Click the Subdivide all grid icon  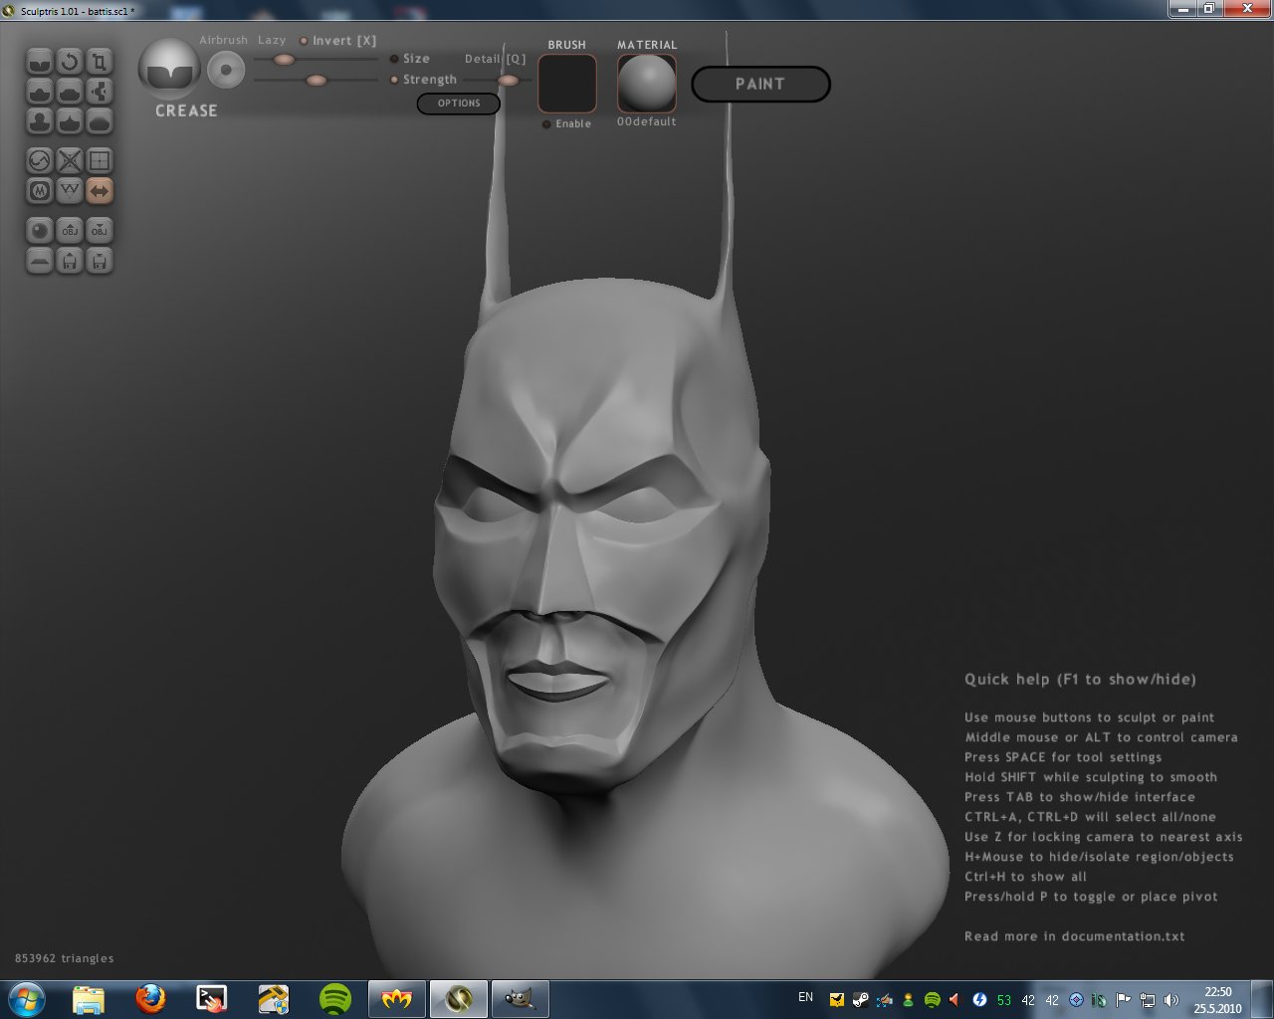pyautogui.click(x=100, y=160)
